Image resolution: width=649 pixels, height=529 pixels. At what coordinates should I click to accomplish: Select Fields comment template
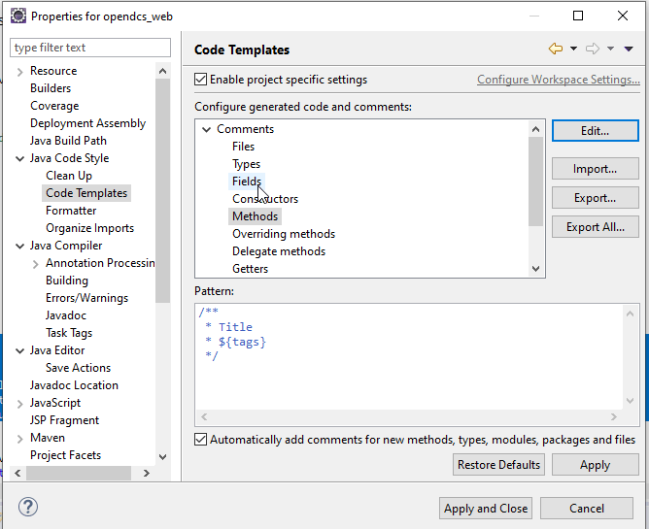click(247, 182)
